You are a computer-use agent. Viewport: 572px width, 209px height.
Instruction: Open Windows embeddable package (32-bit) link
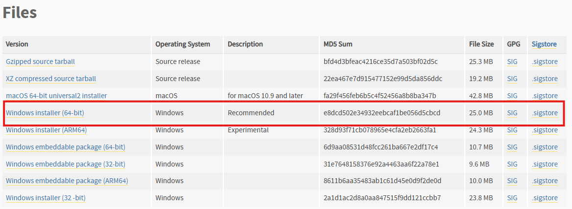(66, 164)
